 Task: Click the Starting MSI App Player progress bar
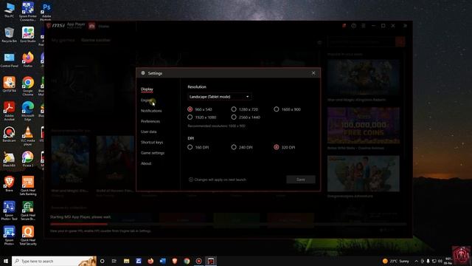click(x=228, y=224)
